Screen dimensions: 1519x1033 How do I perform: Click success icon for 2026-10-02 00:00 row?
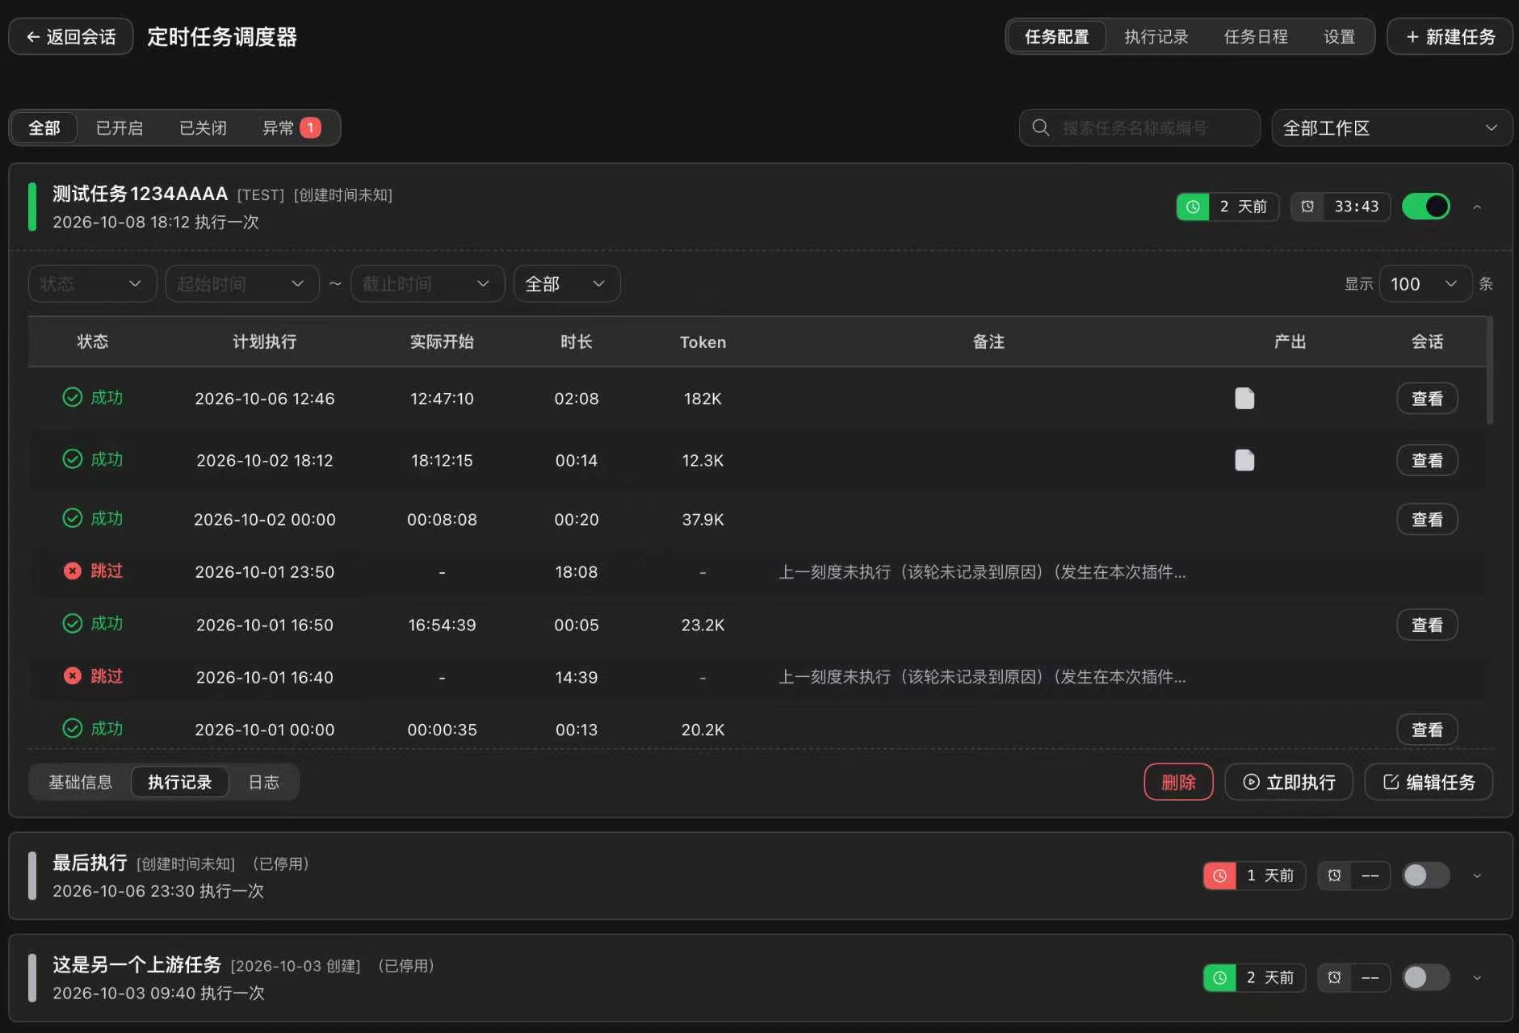point(73,518)
